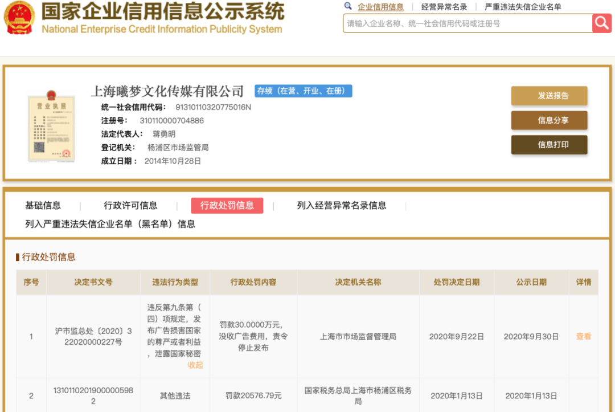Select penalty text 罚款30.0000万元

[x=249, y=325]
